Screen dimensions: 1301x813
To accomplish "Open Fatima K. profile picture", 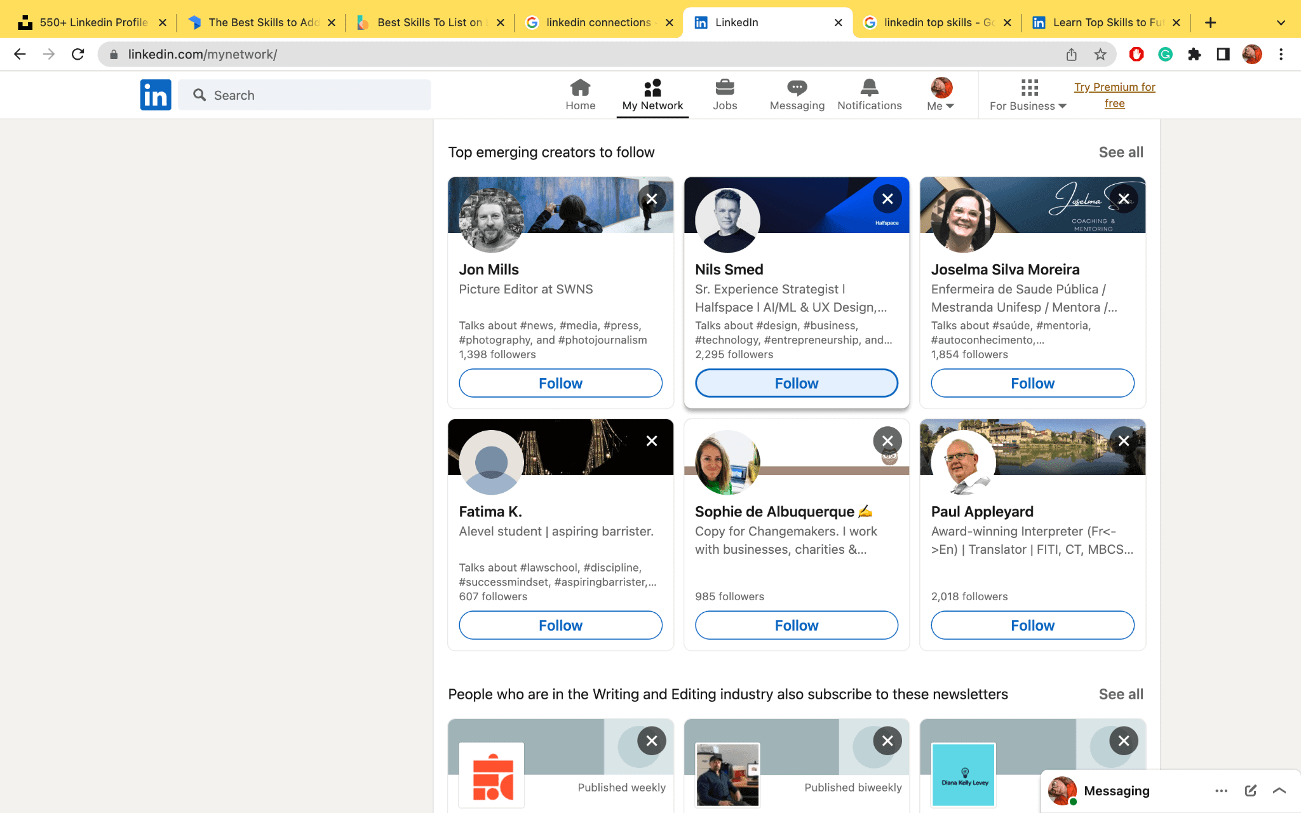I will pyautogui.click(x=491, y=462).
